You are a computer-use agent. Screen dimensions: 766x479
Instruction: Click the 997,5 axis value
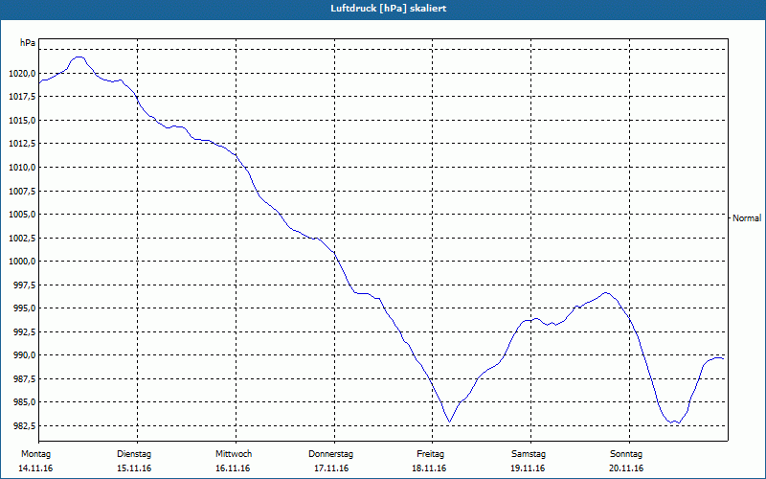[24, 285]
